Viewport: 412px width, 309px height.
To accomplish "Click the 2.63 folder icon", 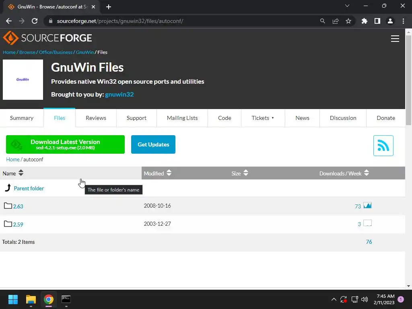I will pos(8,206).
